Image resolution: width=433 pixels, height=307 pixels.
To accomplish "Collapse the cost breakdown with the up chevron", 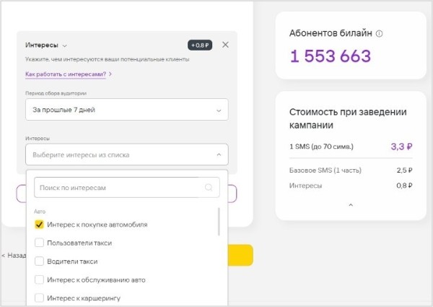I will (351, 205).
